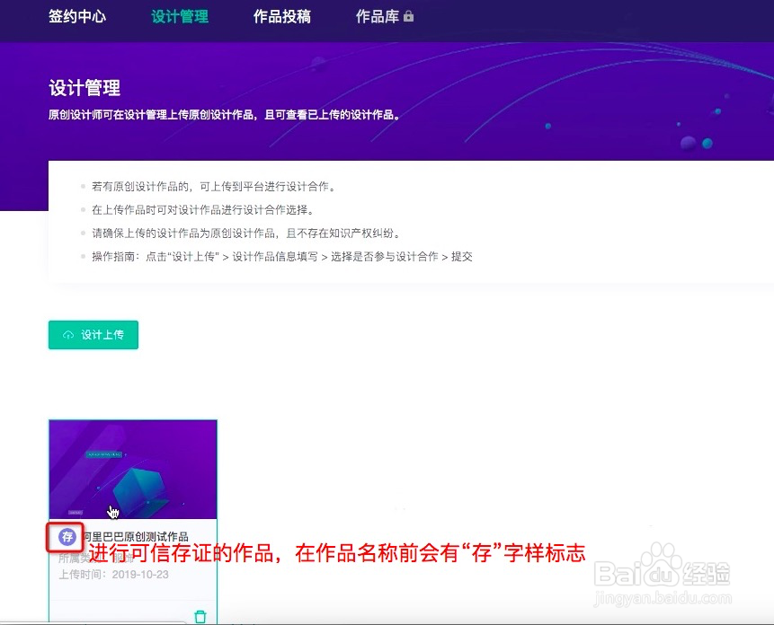Screen dimensions: 774x625
Task: Open the 签约中心 tab
Action: click(x=77, y=16)
